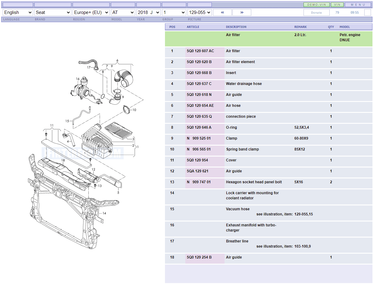This screenshot has width=374, height=284.
Task: Select the Spring band clamp row
Action: coord(242,149)
